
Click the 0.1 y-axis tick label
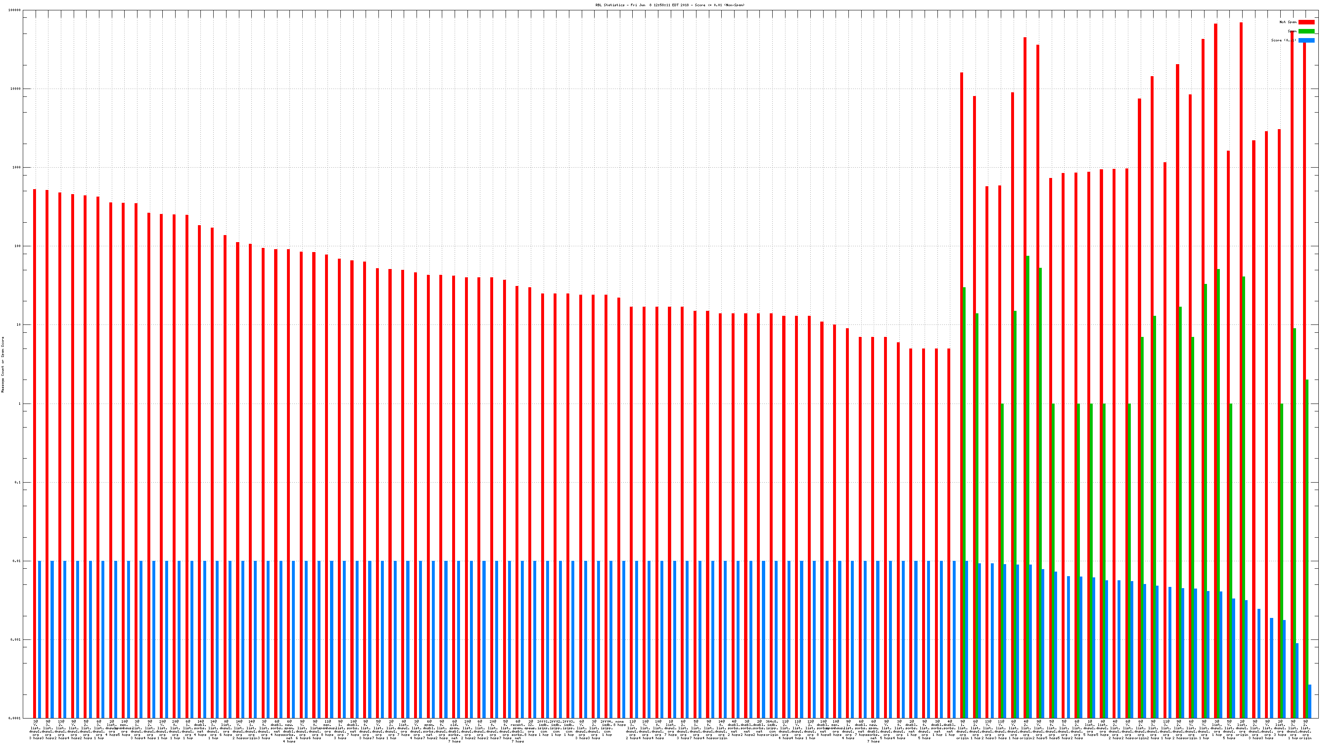[x=18, y=482]
